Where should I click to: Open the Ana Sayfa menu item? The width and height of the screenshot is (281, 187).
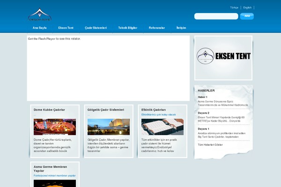pyautogui.click(x=40, y=28)
